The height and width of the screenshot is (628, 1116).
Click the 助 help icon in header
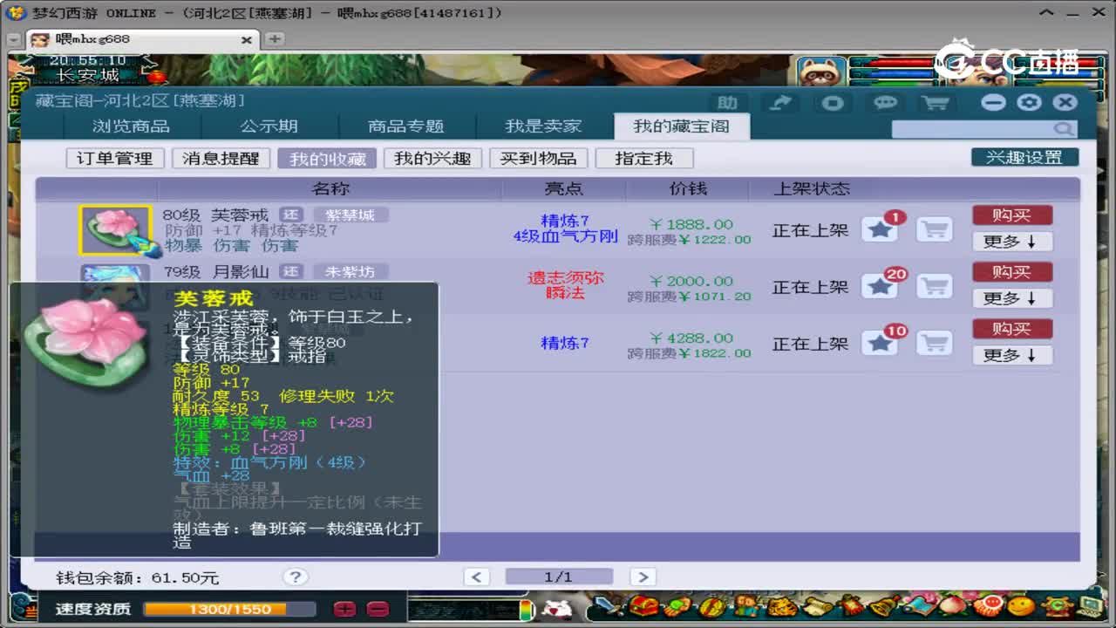(x=728, y=103)
